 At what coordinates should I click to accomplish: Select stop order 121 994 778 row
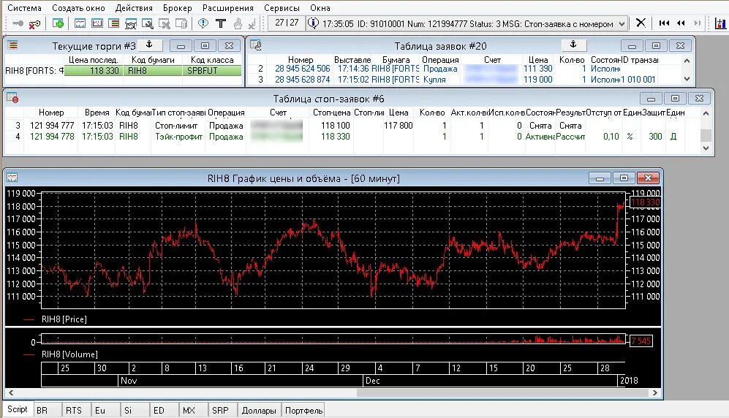point(352,137)
